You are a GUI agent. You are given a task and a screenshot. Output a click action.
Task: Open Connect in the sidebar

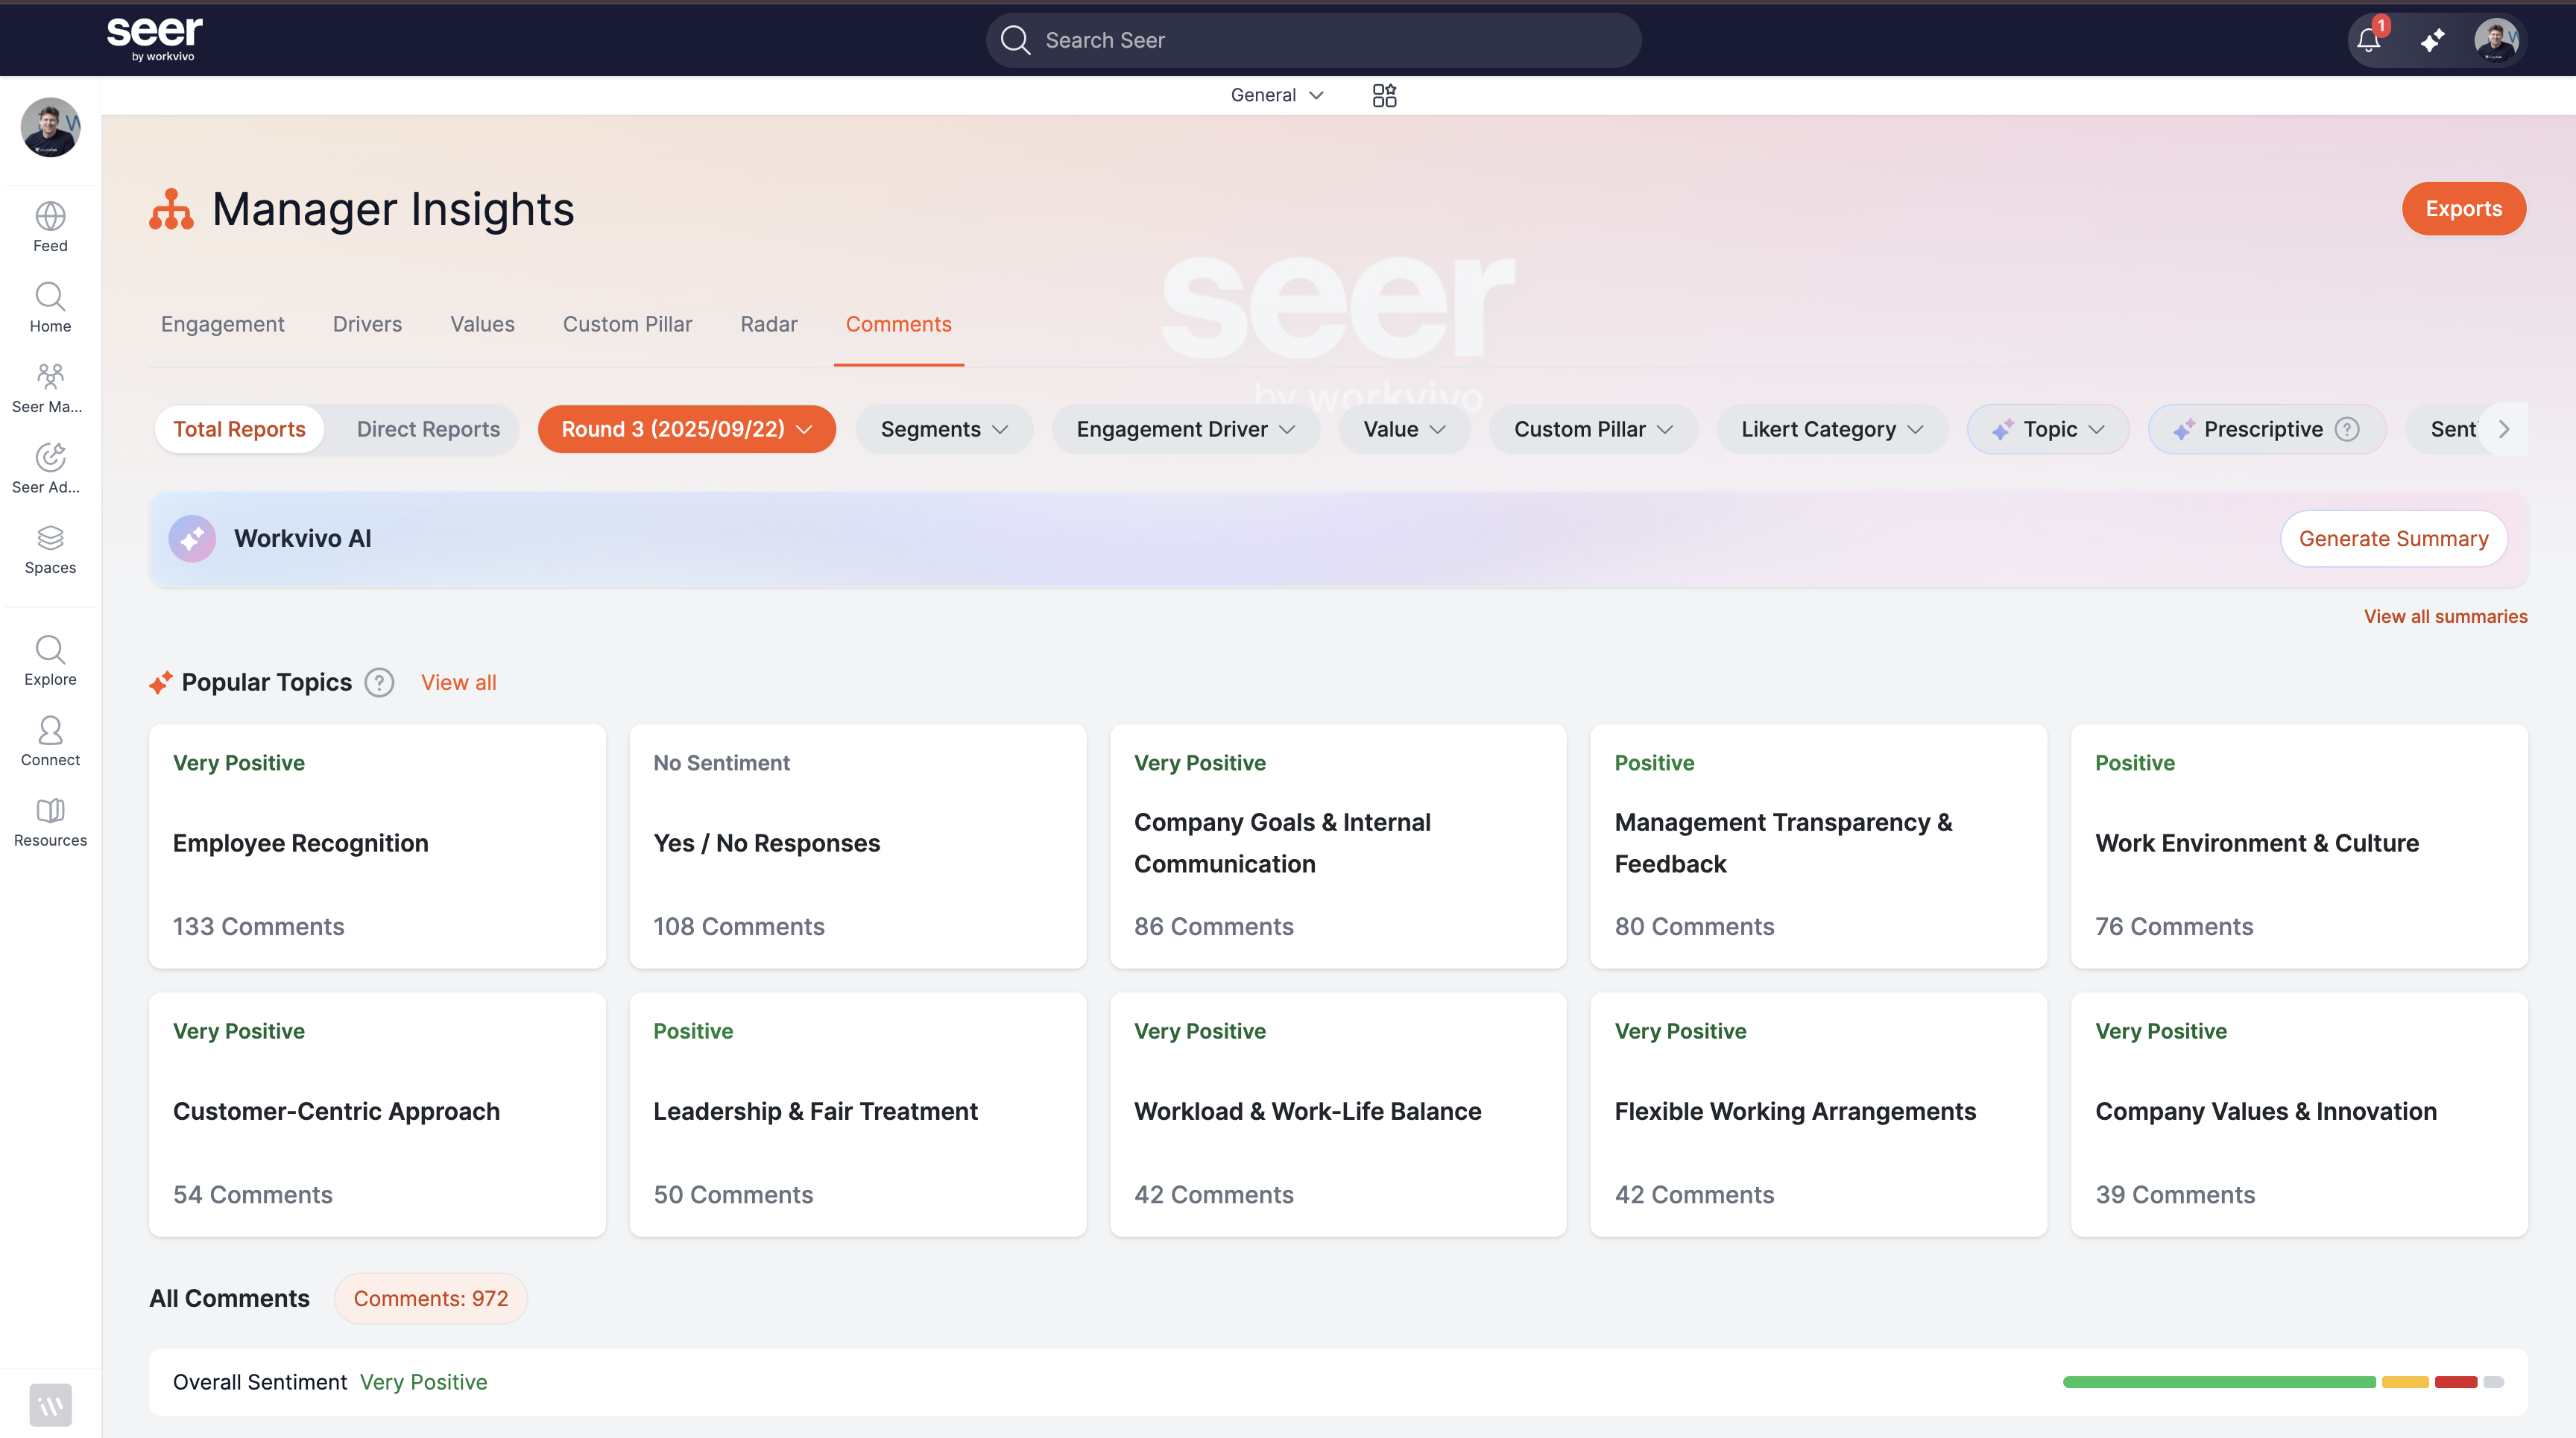(x=50, y=741)
